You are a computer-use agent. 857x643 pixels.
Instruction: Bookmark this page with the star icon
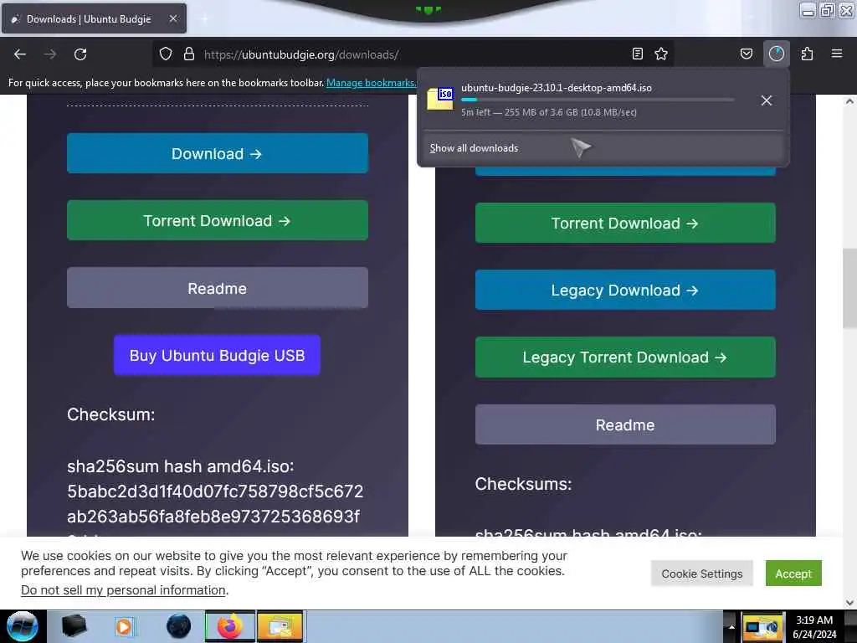coord(661,54)
